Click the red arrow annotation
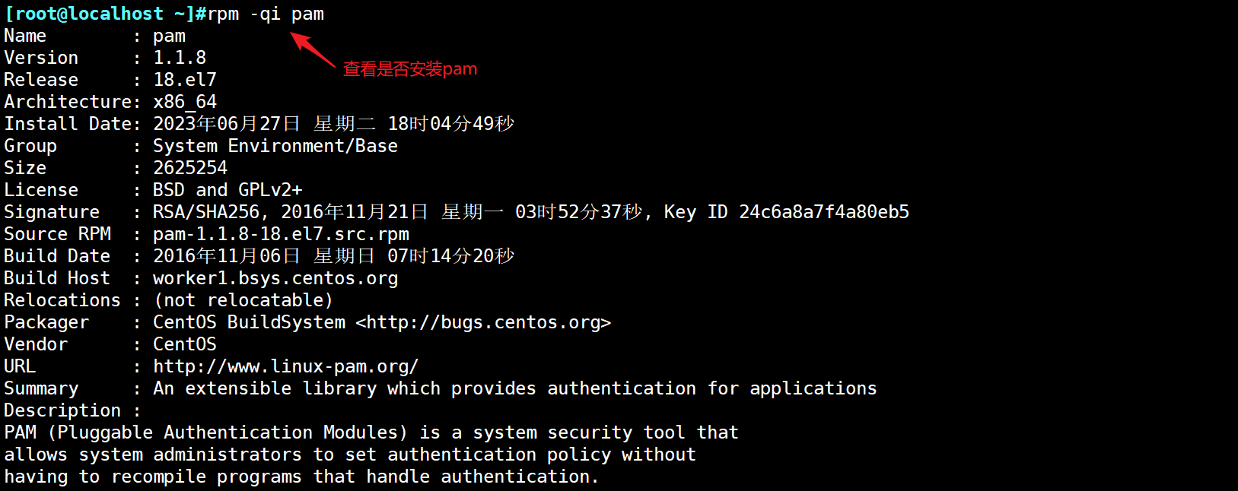Screen dimensions: 1238x491 (x=313, y=49)
